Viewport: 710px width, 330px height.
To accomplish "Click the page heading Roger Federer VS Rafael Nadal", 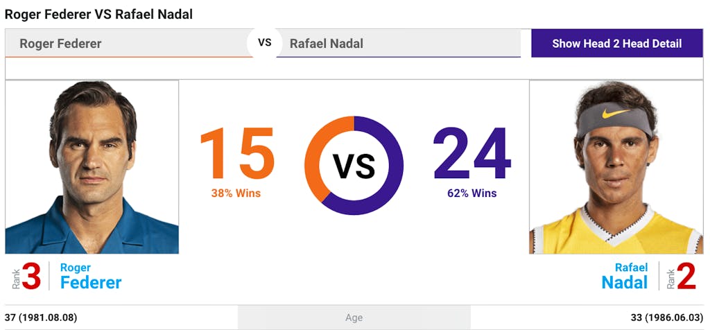I will pos(98,15).
